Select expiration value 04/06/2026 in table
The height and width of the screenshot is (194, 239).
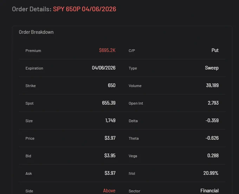[104, 68]
